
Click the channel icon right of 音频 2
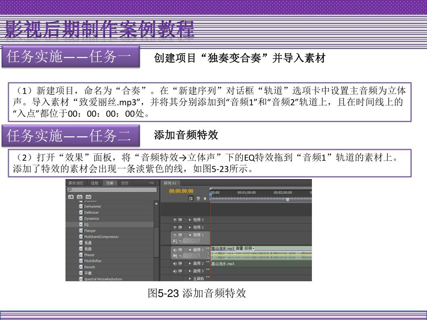[x=208, y=262]
